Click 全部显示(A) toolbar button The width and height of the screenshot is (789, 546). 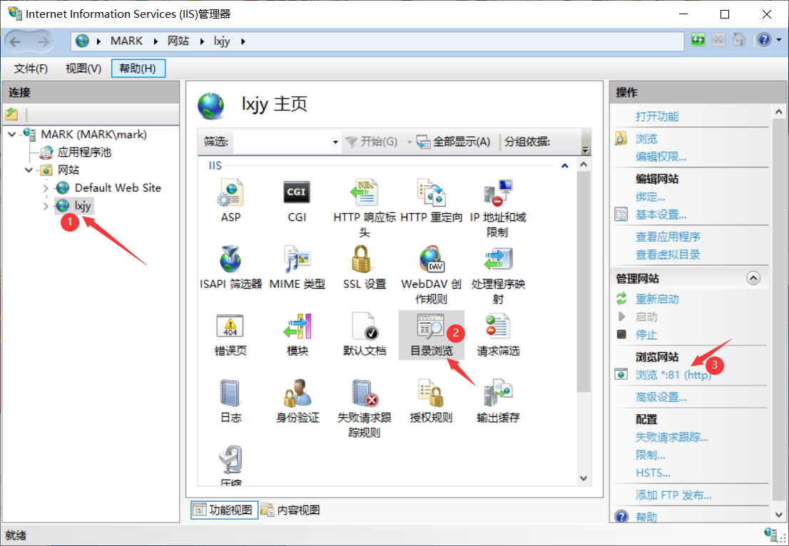[454, 142]
